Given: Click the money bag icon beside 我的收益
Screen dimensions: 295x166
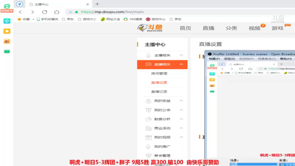Looking at the screenshot, I should (x=149, y=101).
